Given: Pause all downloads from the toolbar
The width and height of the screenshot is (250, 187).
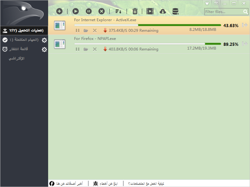Looking at the screenshot, I should point(89,11).
